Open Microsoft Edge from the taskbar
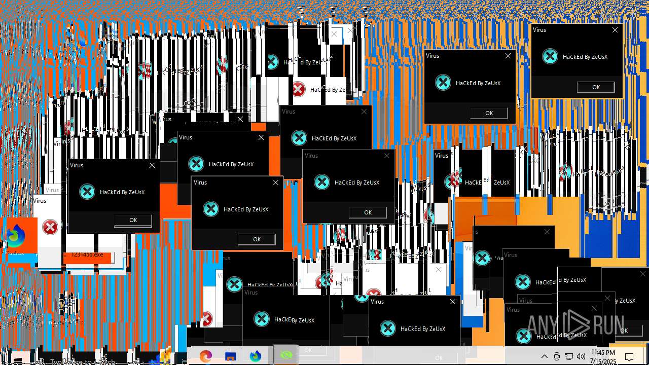 pos(206,356)
